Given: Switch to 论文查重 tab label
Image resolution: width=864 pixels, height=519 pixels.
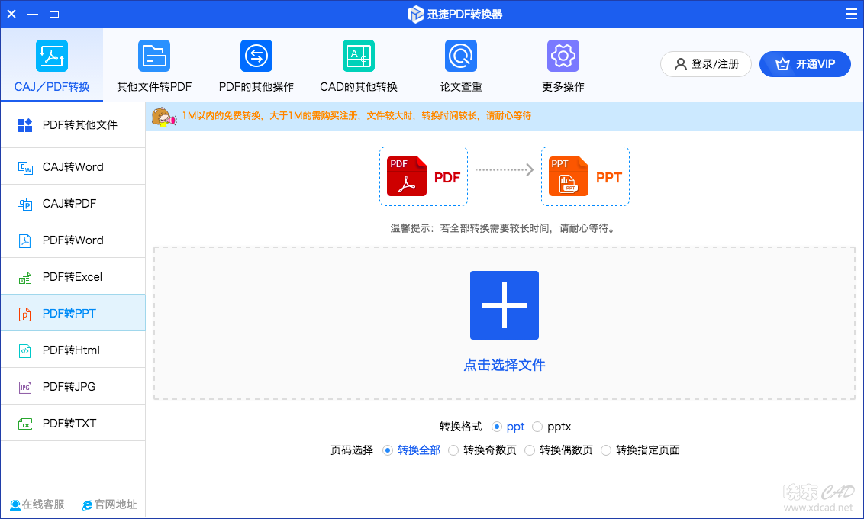Looking at the screenshot, I should [x=461, y=87].
